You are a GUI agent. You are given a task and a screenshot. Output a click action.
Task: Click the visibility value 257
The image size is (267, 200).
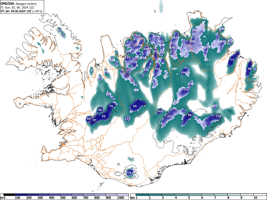coord(207,47)
